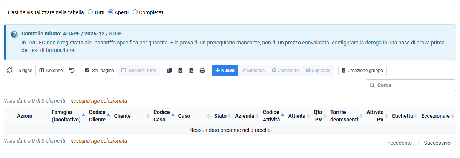This screenshot has height=158, width=460.
Task: Select the Completati radio option
Action: click(x=135, y=12)
